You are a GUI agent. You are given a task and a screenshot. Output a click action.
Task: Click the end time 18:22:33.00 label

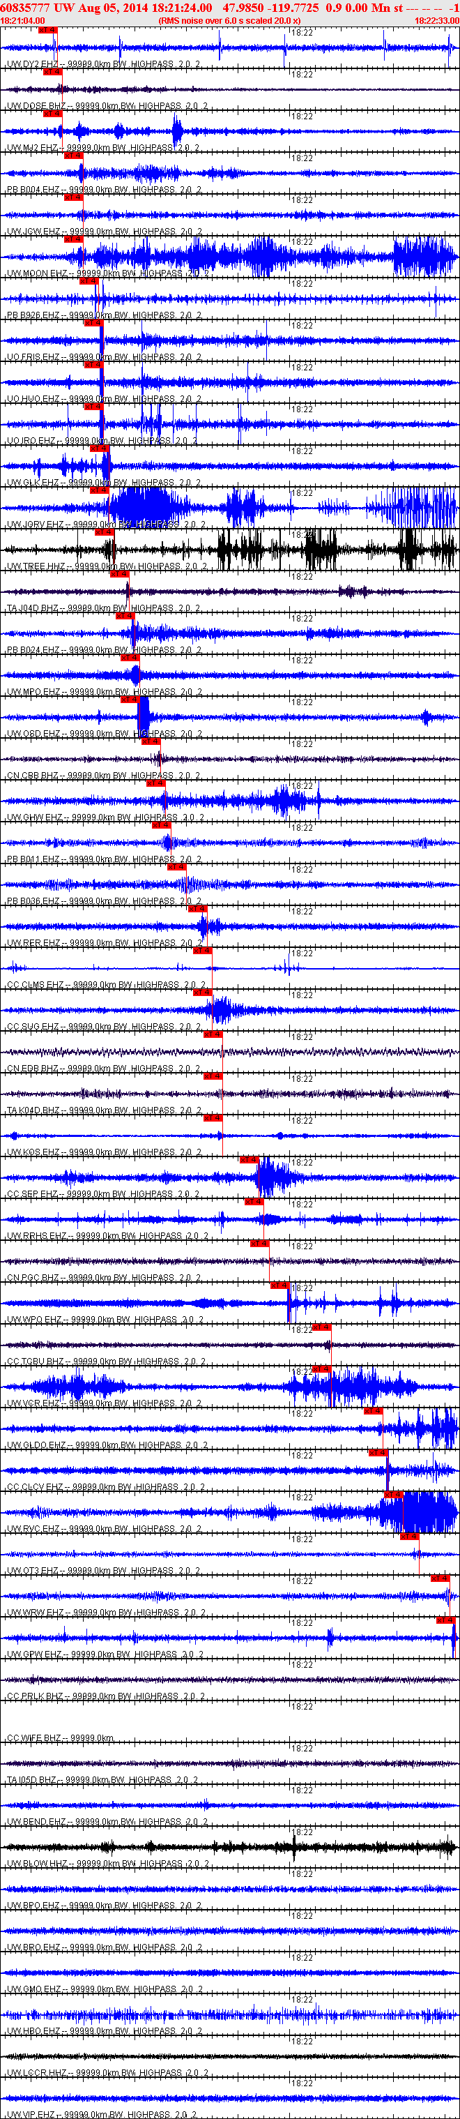(x=437, y=20)
